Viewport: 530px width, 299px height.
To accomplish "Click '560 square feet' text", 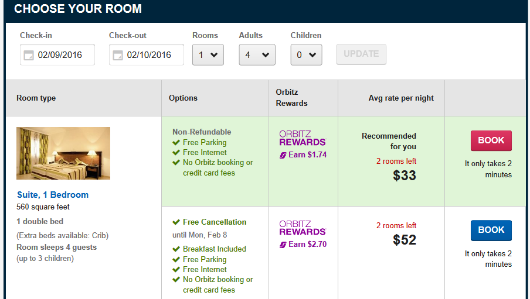I will point(43,207).
